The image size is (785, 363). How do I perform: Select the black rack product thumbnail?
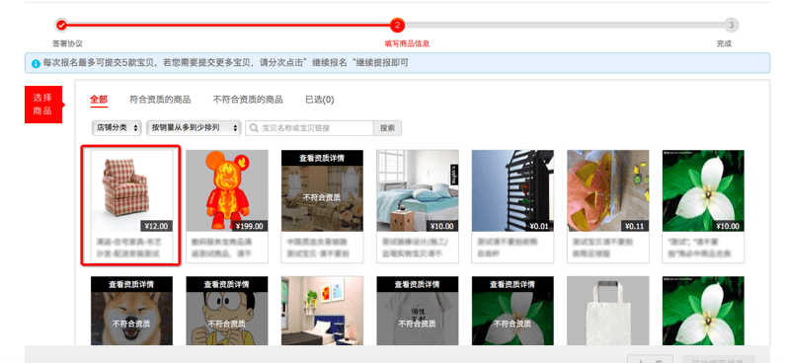pos(512,190)
